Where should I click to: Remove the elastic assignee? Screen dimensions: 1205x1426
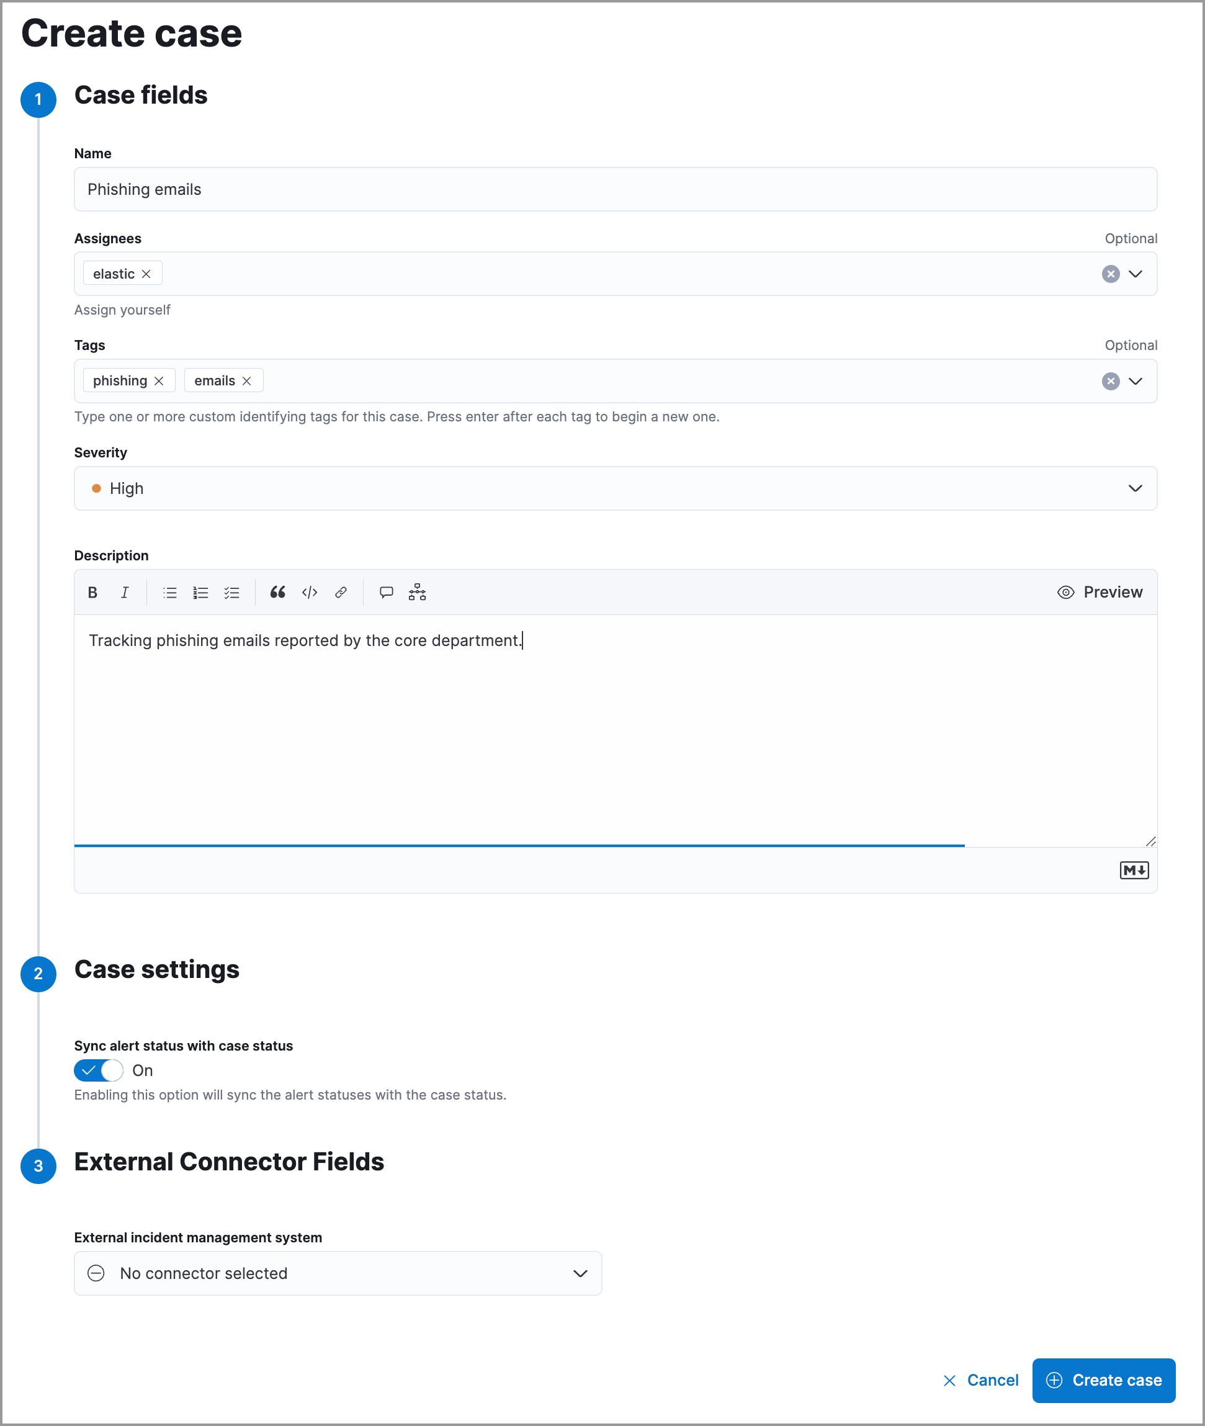point(146,274)
